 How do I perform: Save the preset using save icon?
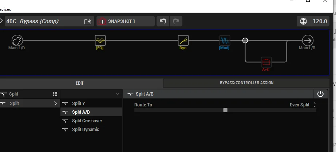pyautogui.click(x=87, y=21)
